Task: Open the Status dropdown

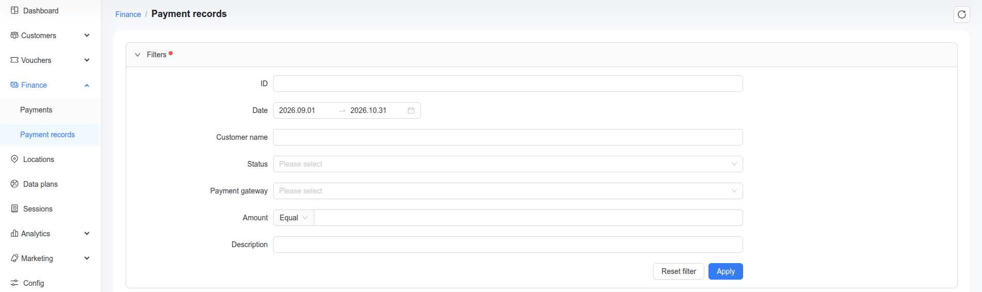Action: [508, 164]
